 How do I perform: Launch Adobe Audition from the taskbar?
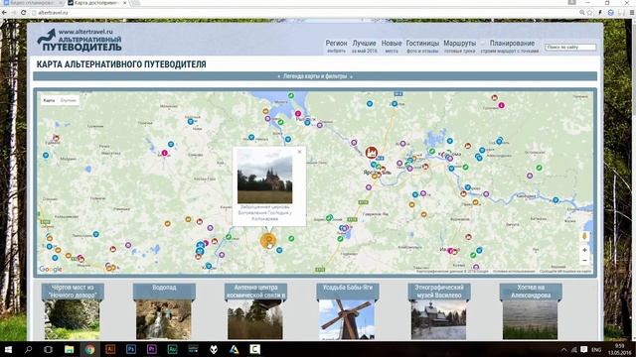(x=172, y=349)
